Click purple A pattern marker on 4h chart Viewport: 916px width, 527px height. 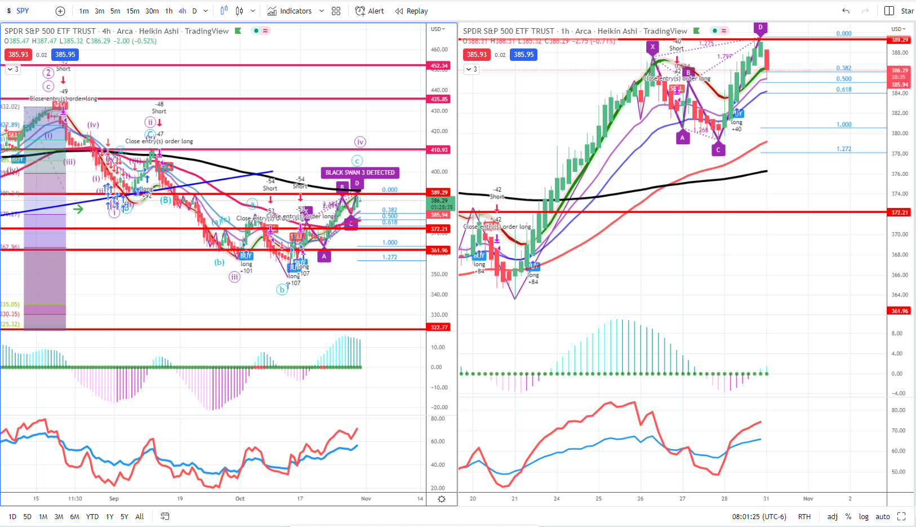(x=324, y=256)
